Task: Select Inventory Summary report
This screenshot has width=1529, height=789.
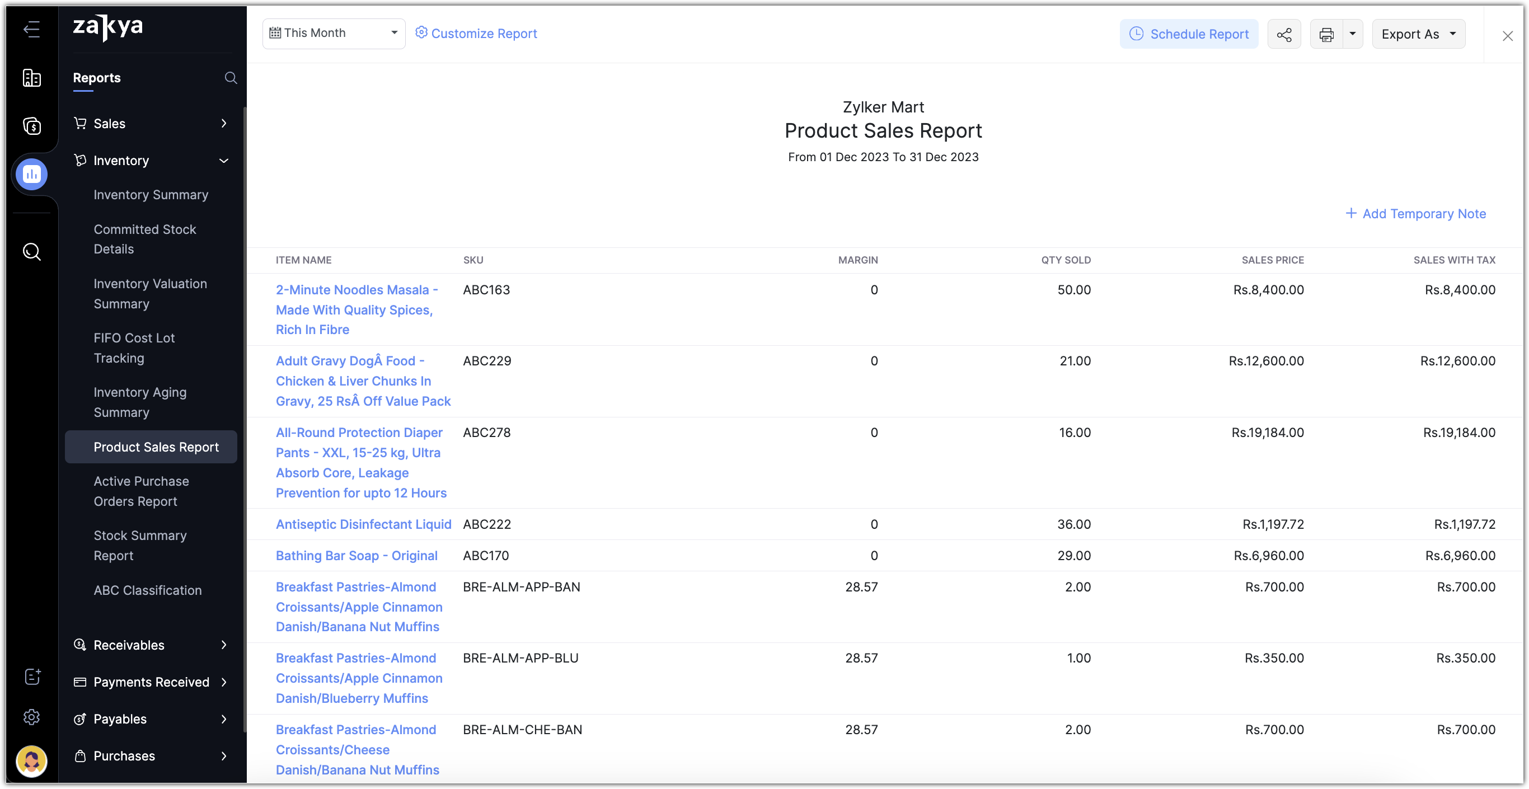Action: click(x=150, y=194)
